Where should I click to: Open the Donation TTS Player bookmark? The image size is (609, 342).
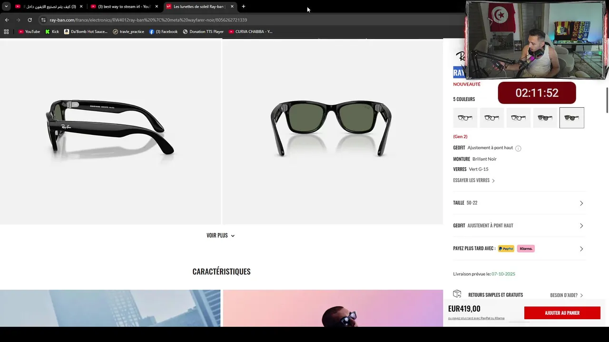pos(203,32)
